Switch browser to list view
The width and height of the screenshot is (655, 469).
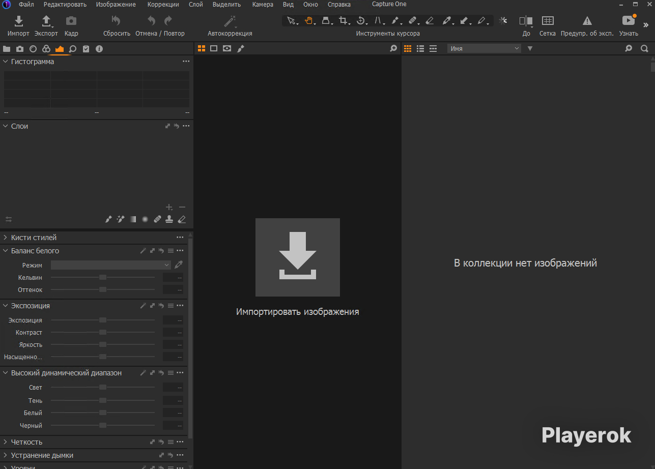click(x=420, y=48)
